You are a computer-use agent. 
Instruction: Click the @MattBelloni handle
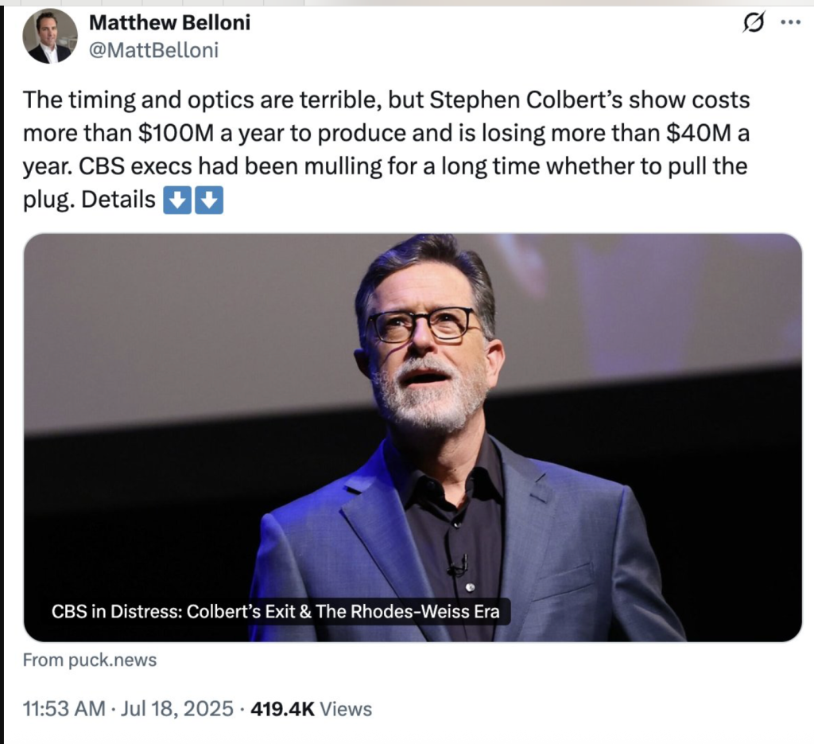(x=153, y=51)
